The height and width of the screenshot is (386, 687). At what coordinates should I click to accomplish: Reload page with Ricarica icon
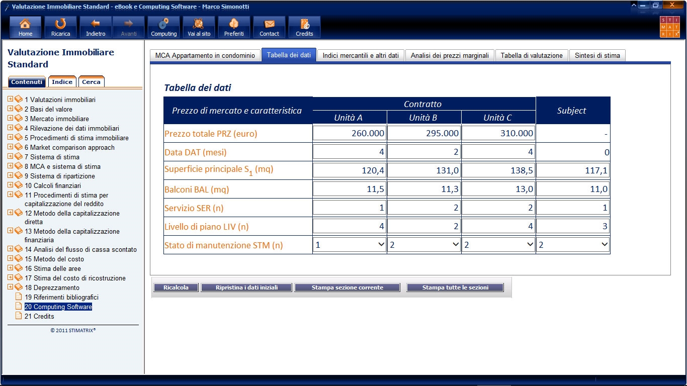(x=60, y=27)
